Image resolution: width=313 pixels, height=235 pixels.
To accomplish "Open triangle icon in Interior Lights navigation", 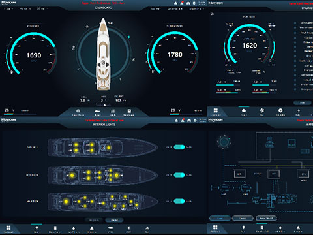I will (147, 228).
